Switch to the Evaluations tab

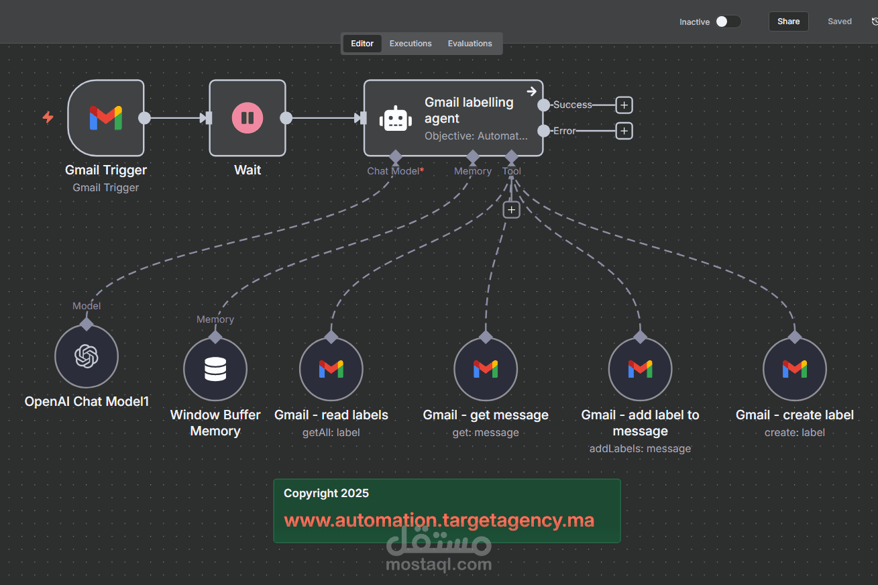pos(470,44)
